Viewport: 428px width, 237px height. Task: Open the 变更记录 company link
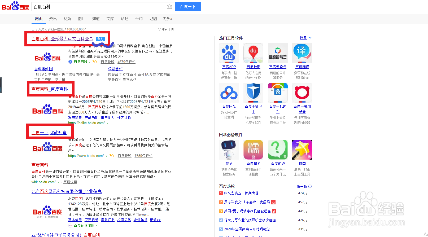click(x=91, y=220)
